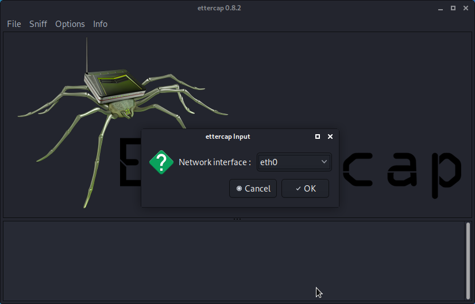Click the ettercap 0.8.2 title text
Image resolution: width=475 pixels, height=304 pixels.
[219, 8]
